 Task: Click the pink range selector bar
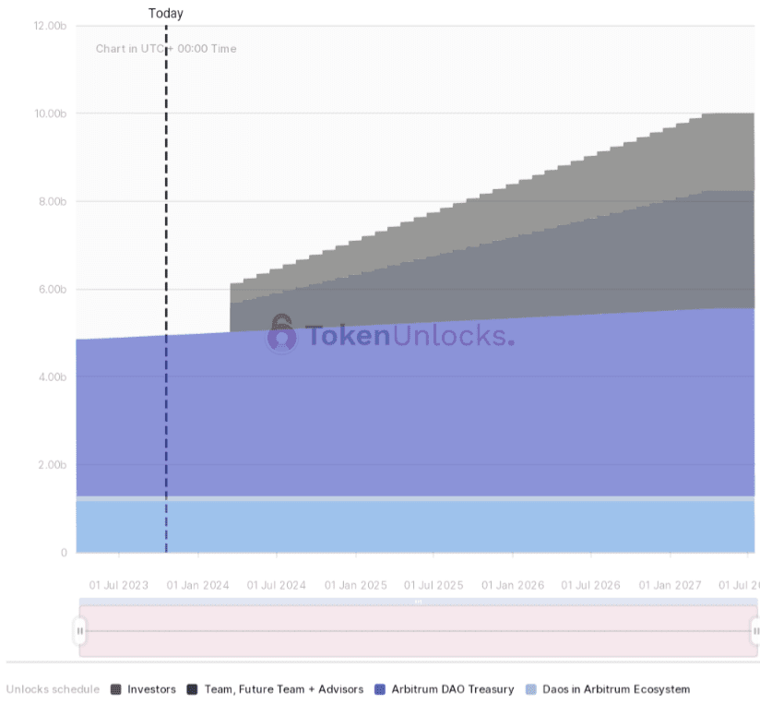[415, 630]
